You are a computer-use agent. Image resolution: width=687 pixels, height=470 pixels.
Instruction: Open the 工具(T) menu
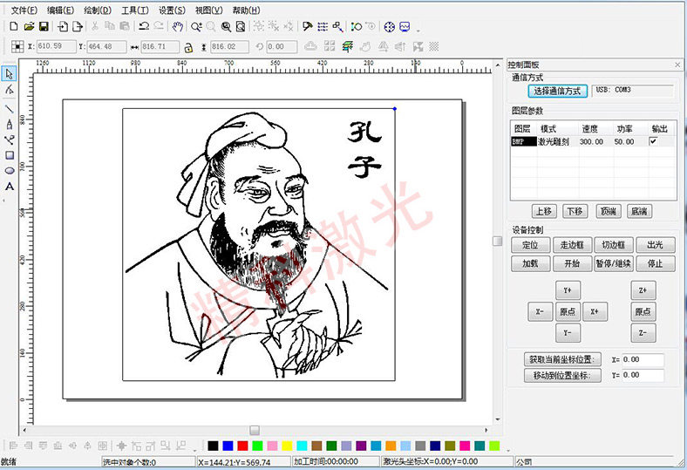[135, 10]
